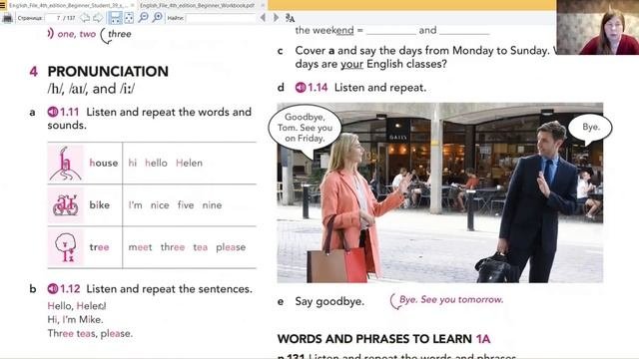Click the word 'nine' in table
This screenshot has height=359, width=639.
pos(212,205)
